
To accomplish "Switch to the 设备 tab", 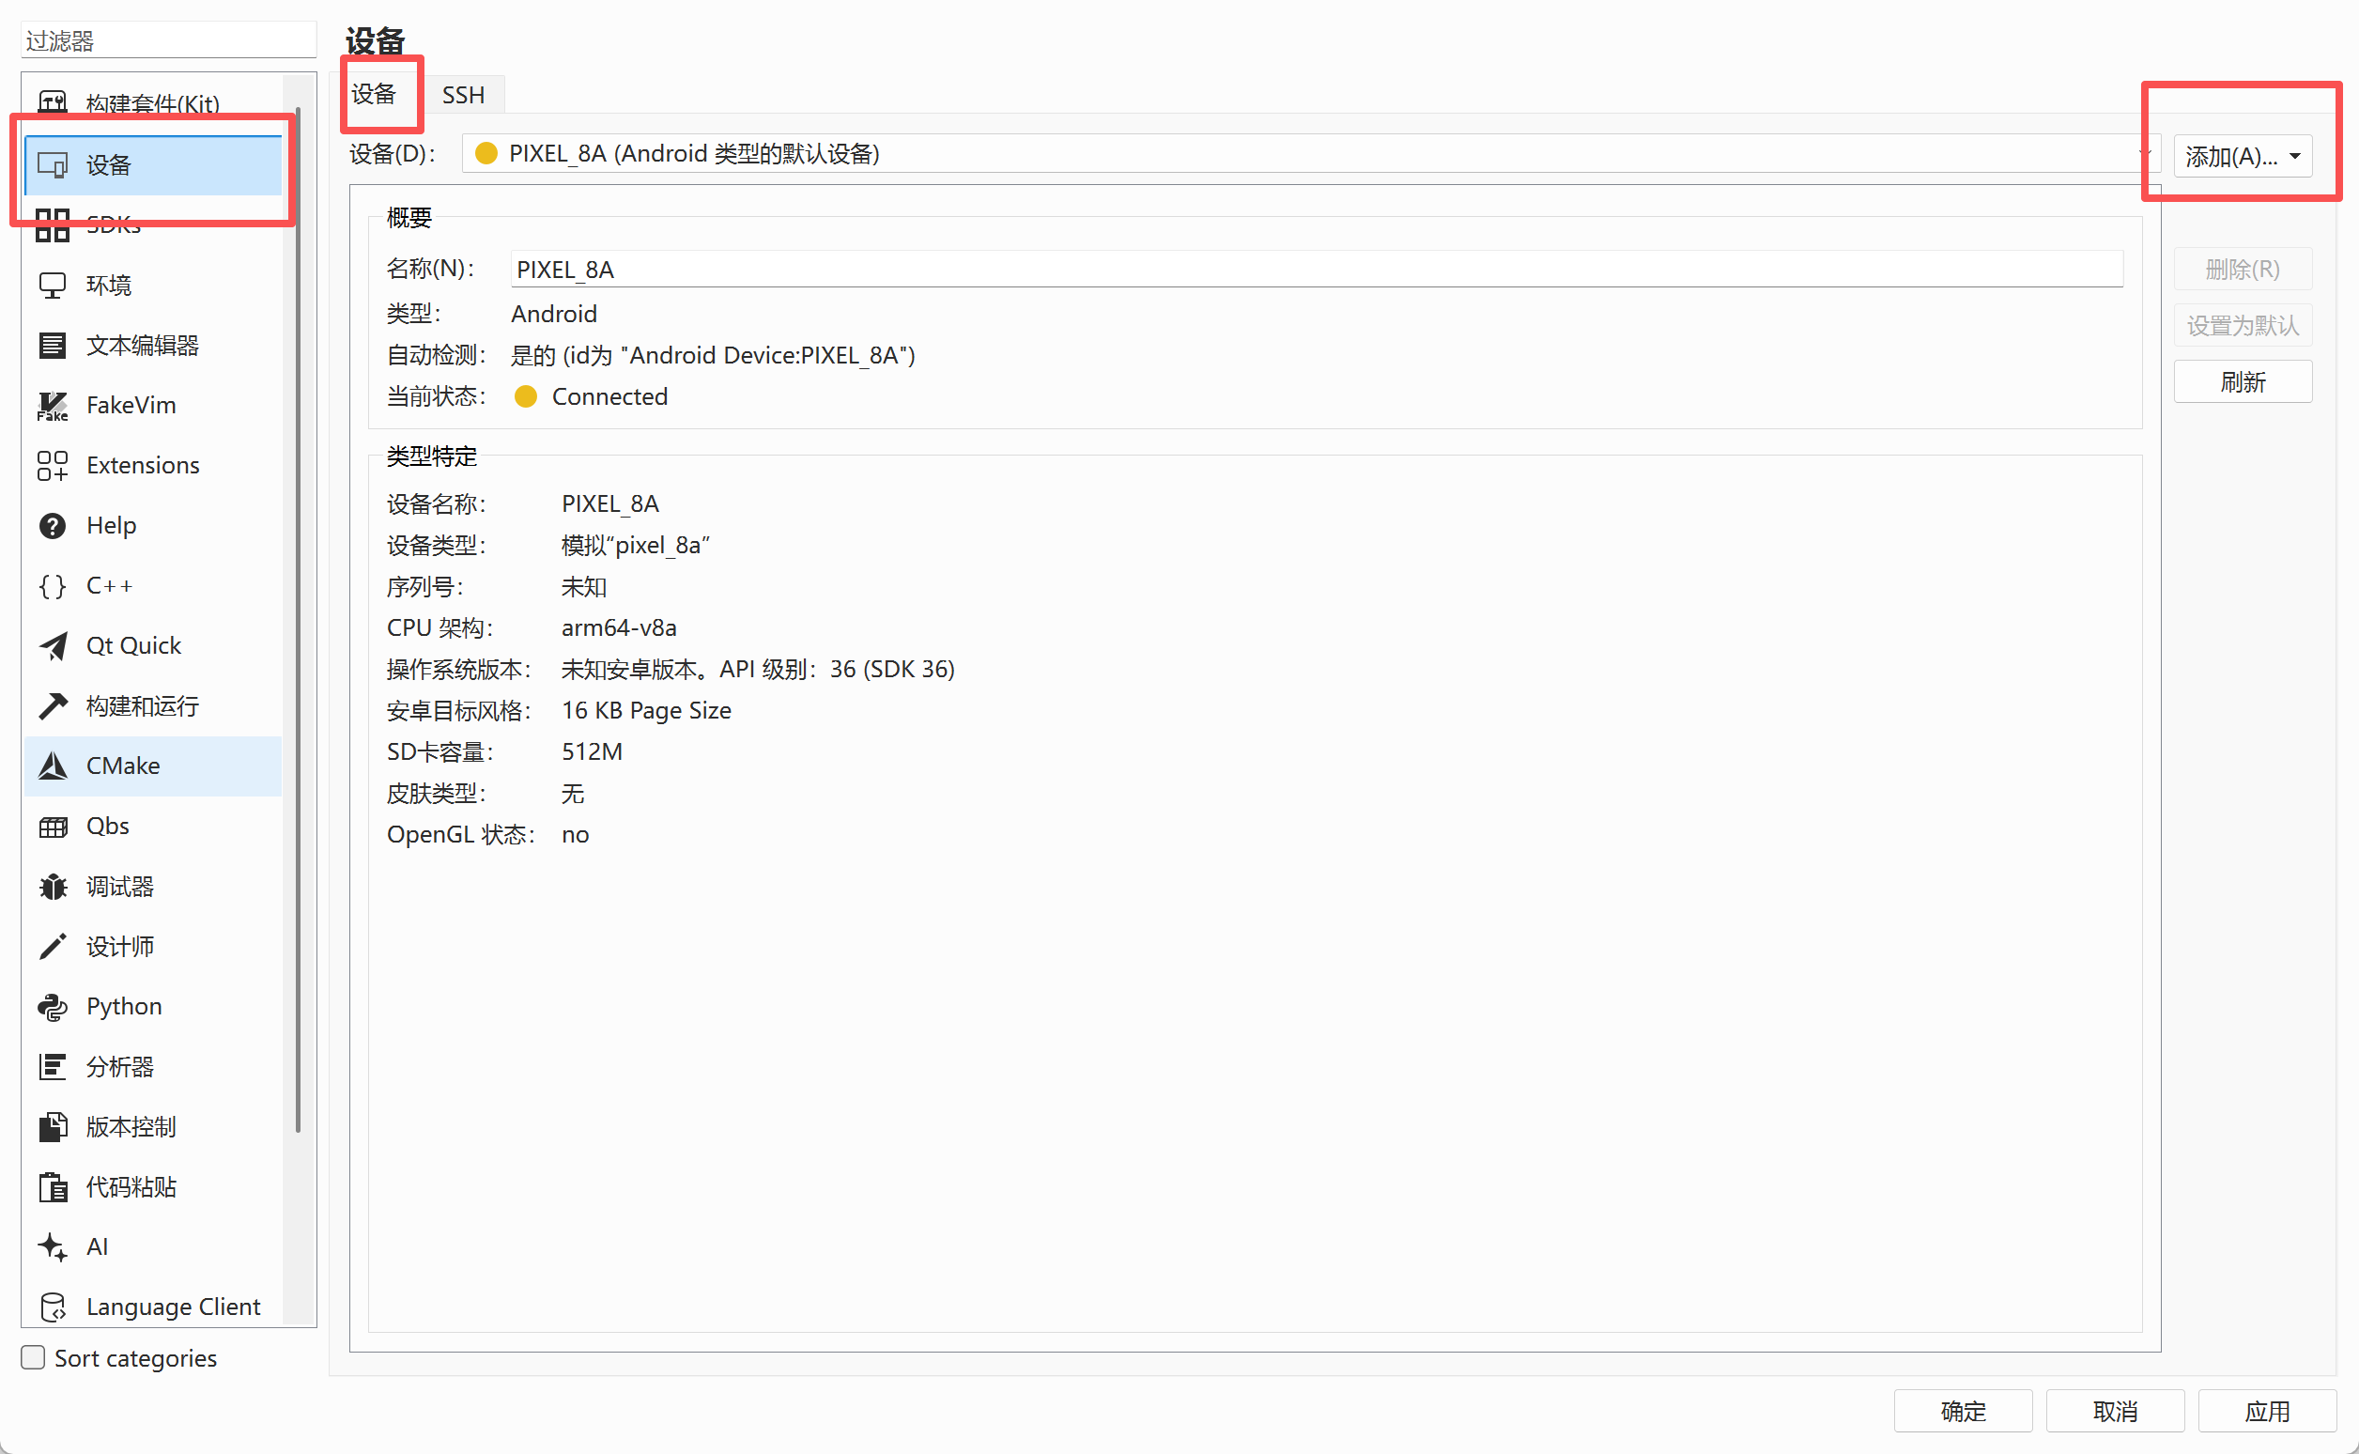I will click(373, 94).
